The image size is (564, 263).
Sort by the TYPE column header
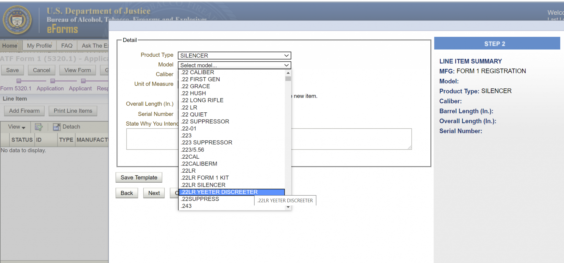66,140
